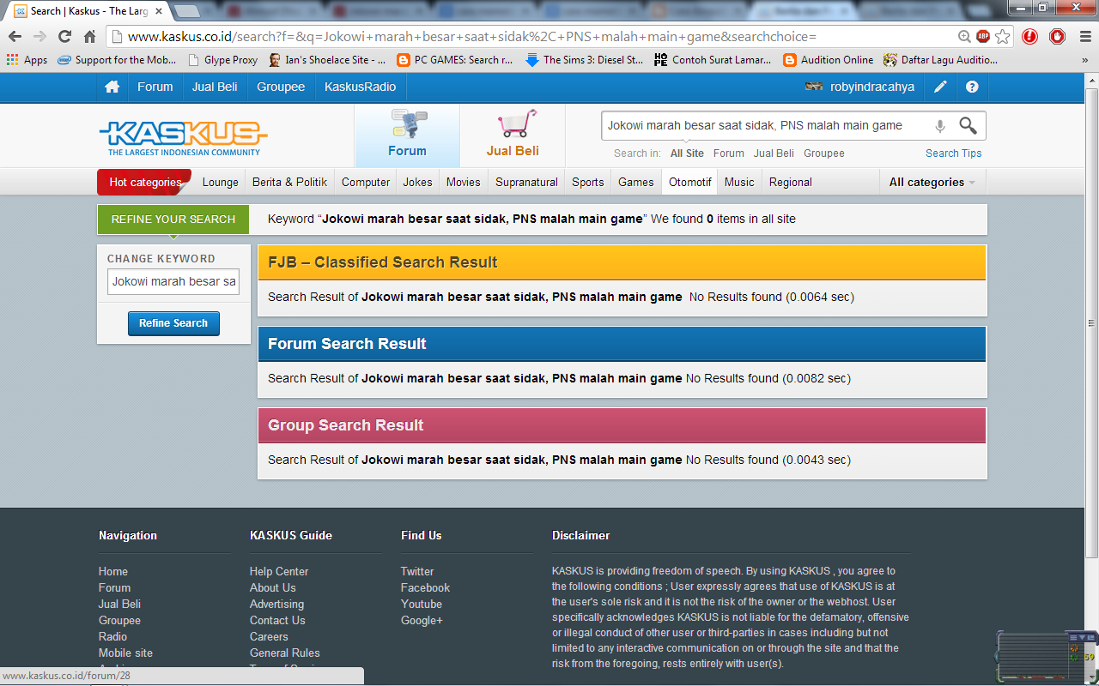Click the Change Keyword input field
1099x686 pixels.
pyautogui.click(x=173, y=281)
